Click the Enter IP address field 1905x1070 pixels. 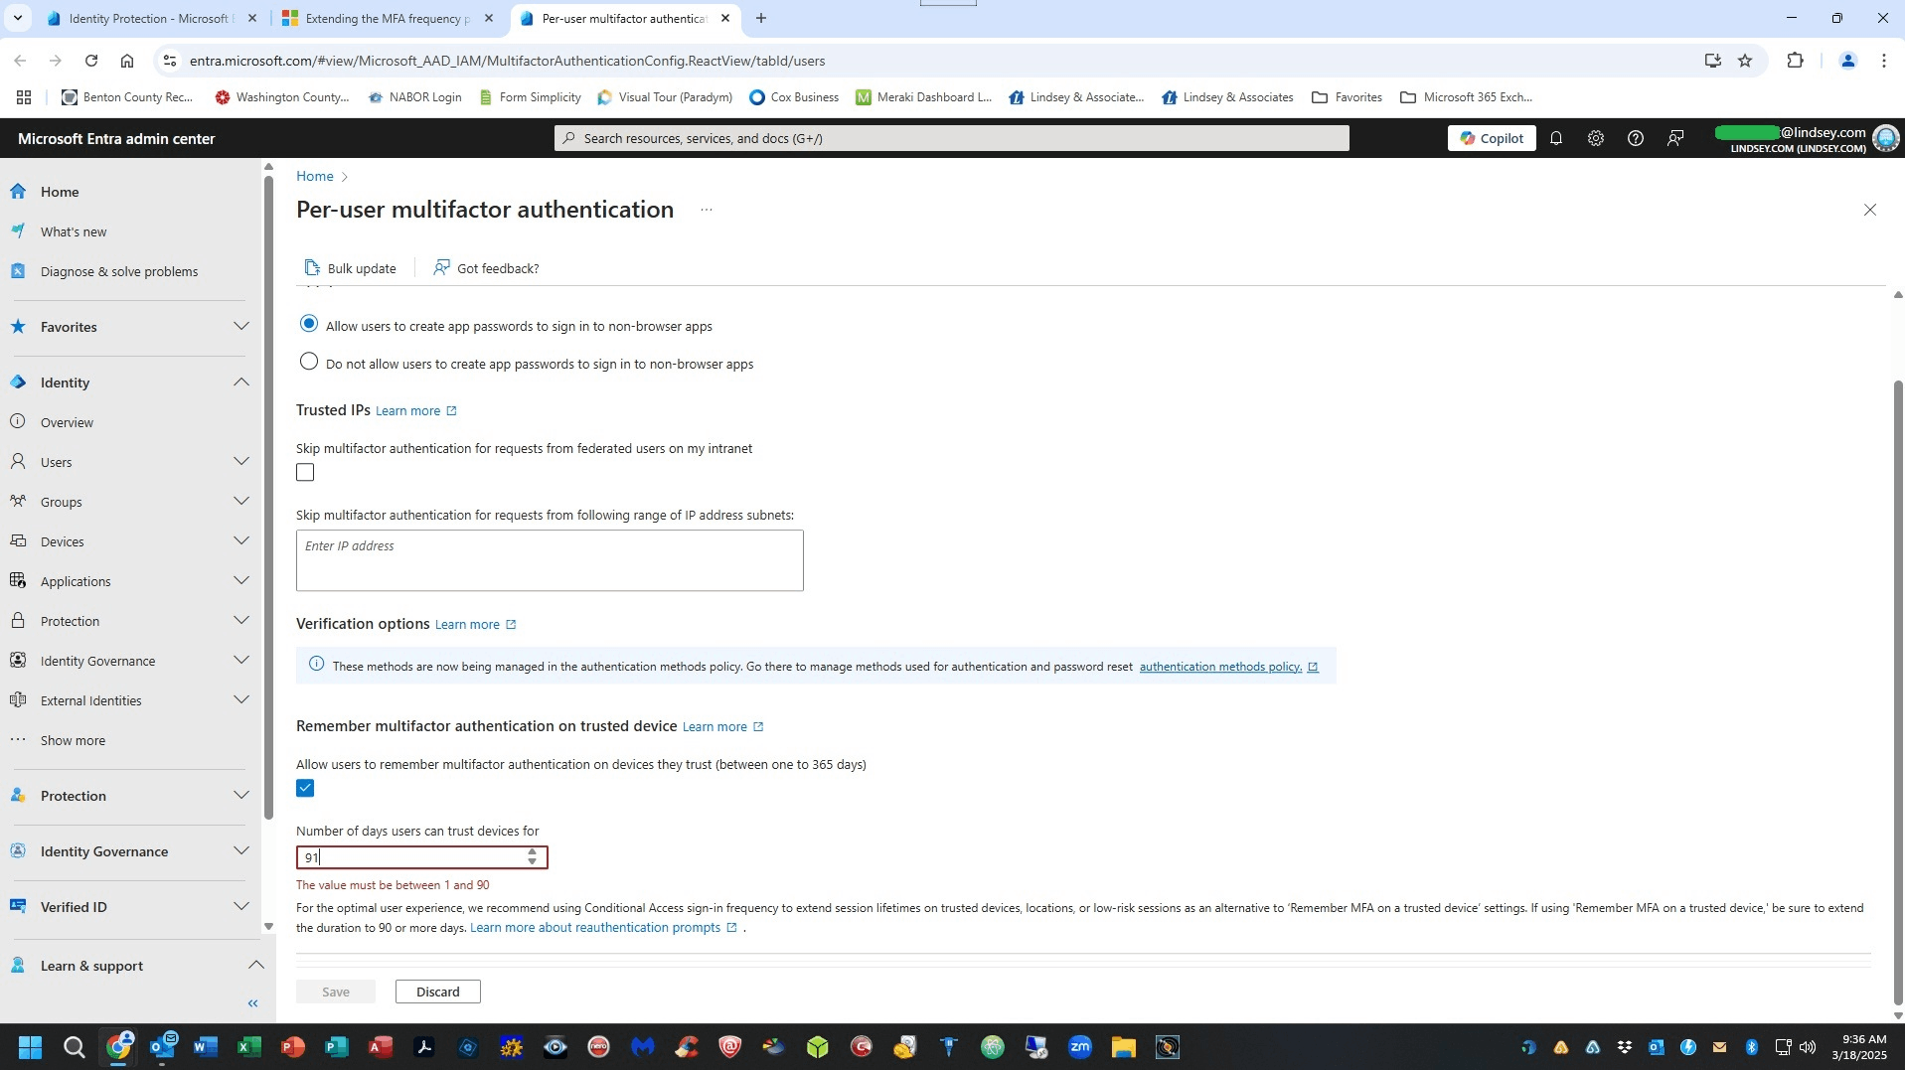tap(549, 558)
